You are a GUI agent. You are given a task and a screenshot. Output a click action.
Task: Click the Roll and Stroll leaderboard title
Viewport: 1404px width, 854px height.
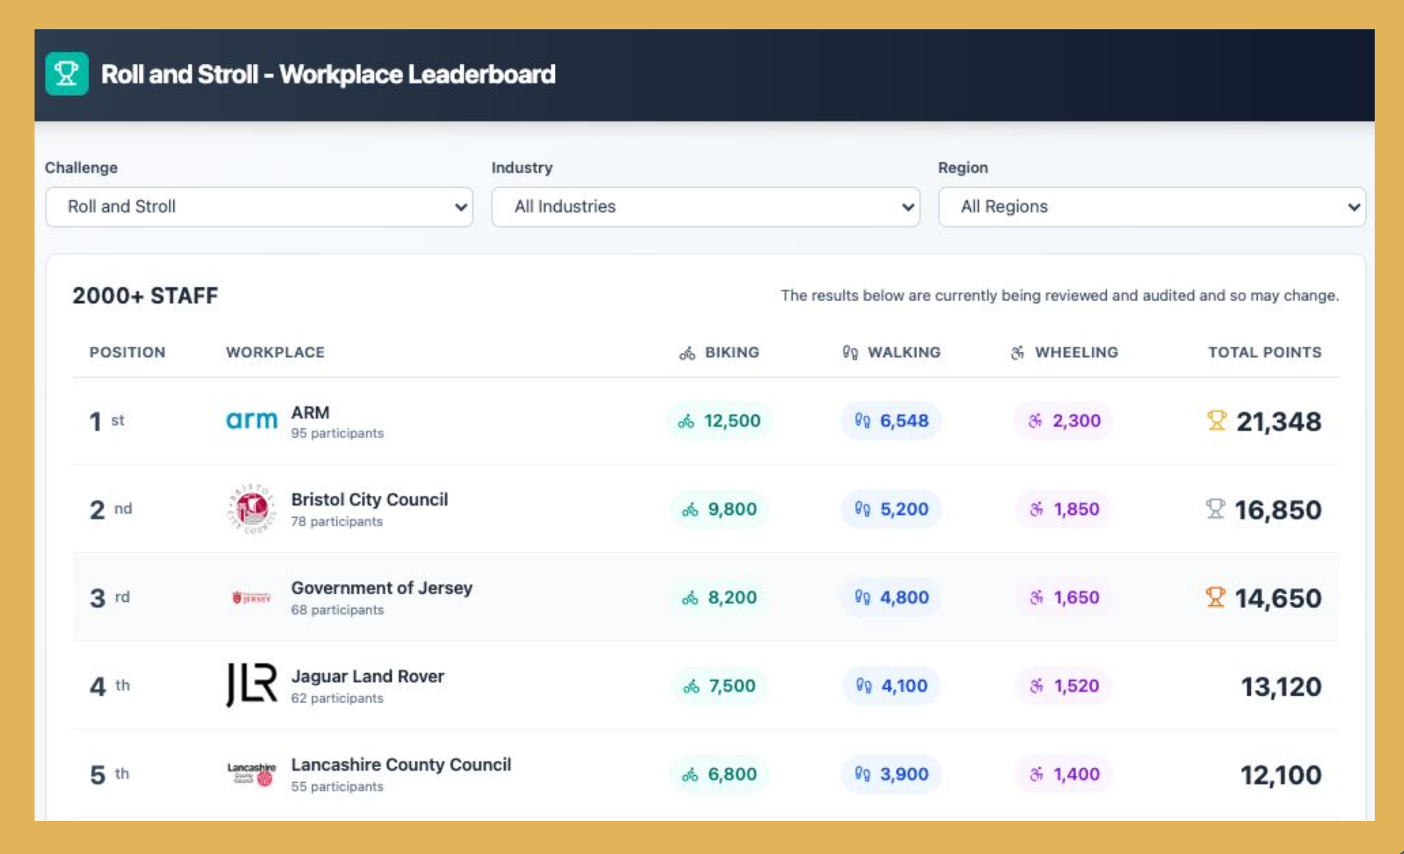pyautogui.click(x=329, y=74)
